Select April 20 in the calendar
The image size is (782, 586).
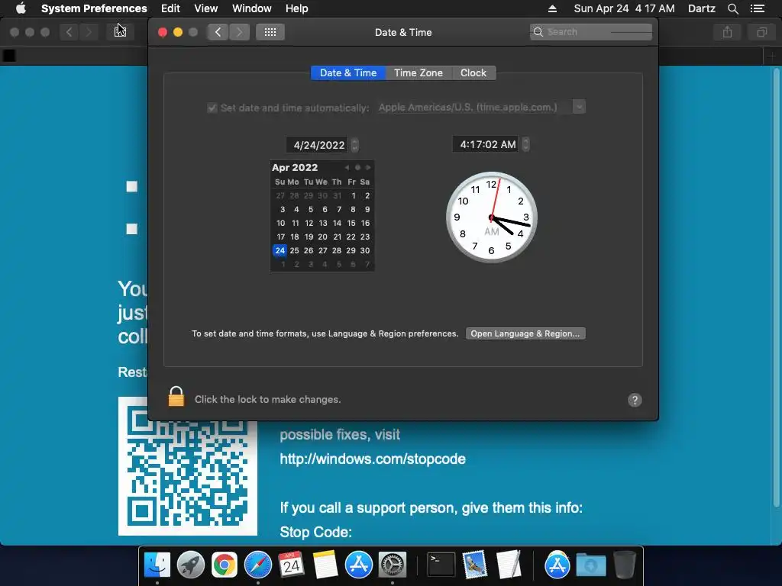point(323,237)
